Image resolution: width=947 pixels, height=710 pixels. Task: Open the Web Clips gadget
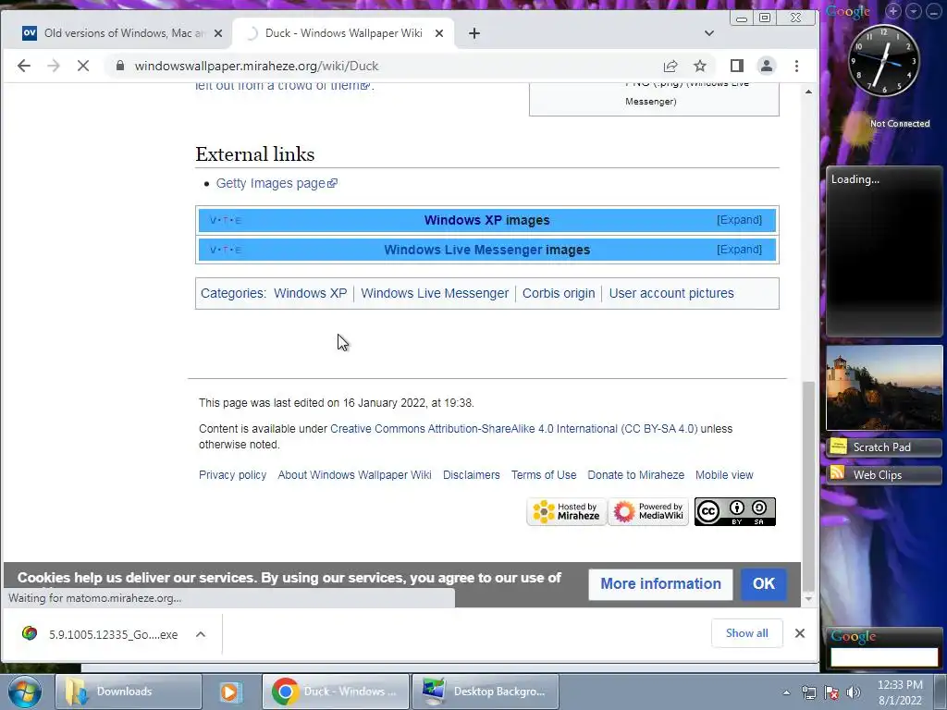tap(884, 474)
